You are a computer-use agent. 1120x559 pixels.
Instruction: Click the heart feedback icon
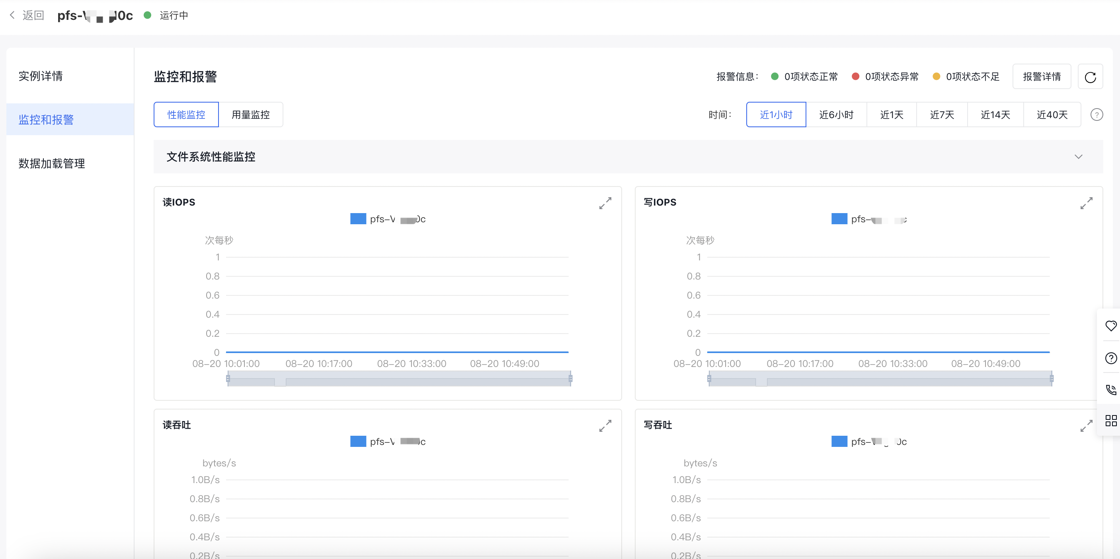click(x=1111, y=326)
